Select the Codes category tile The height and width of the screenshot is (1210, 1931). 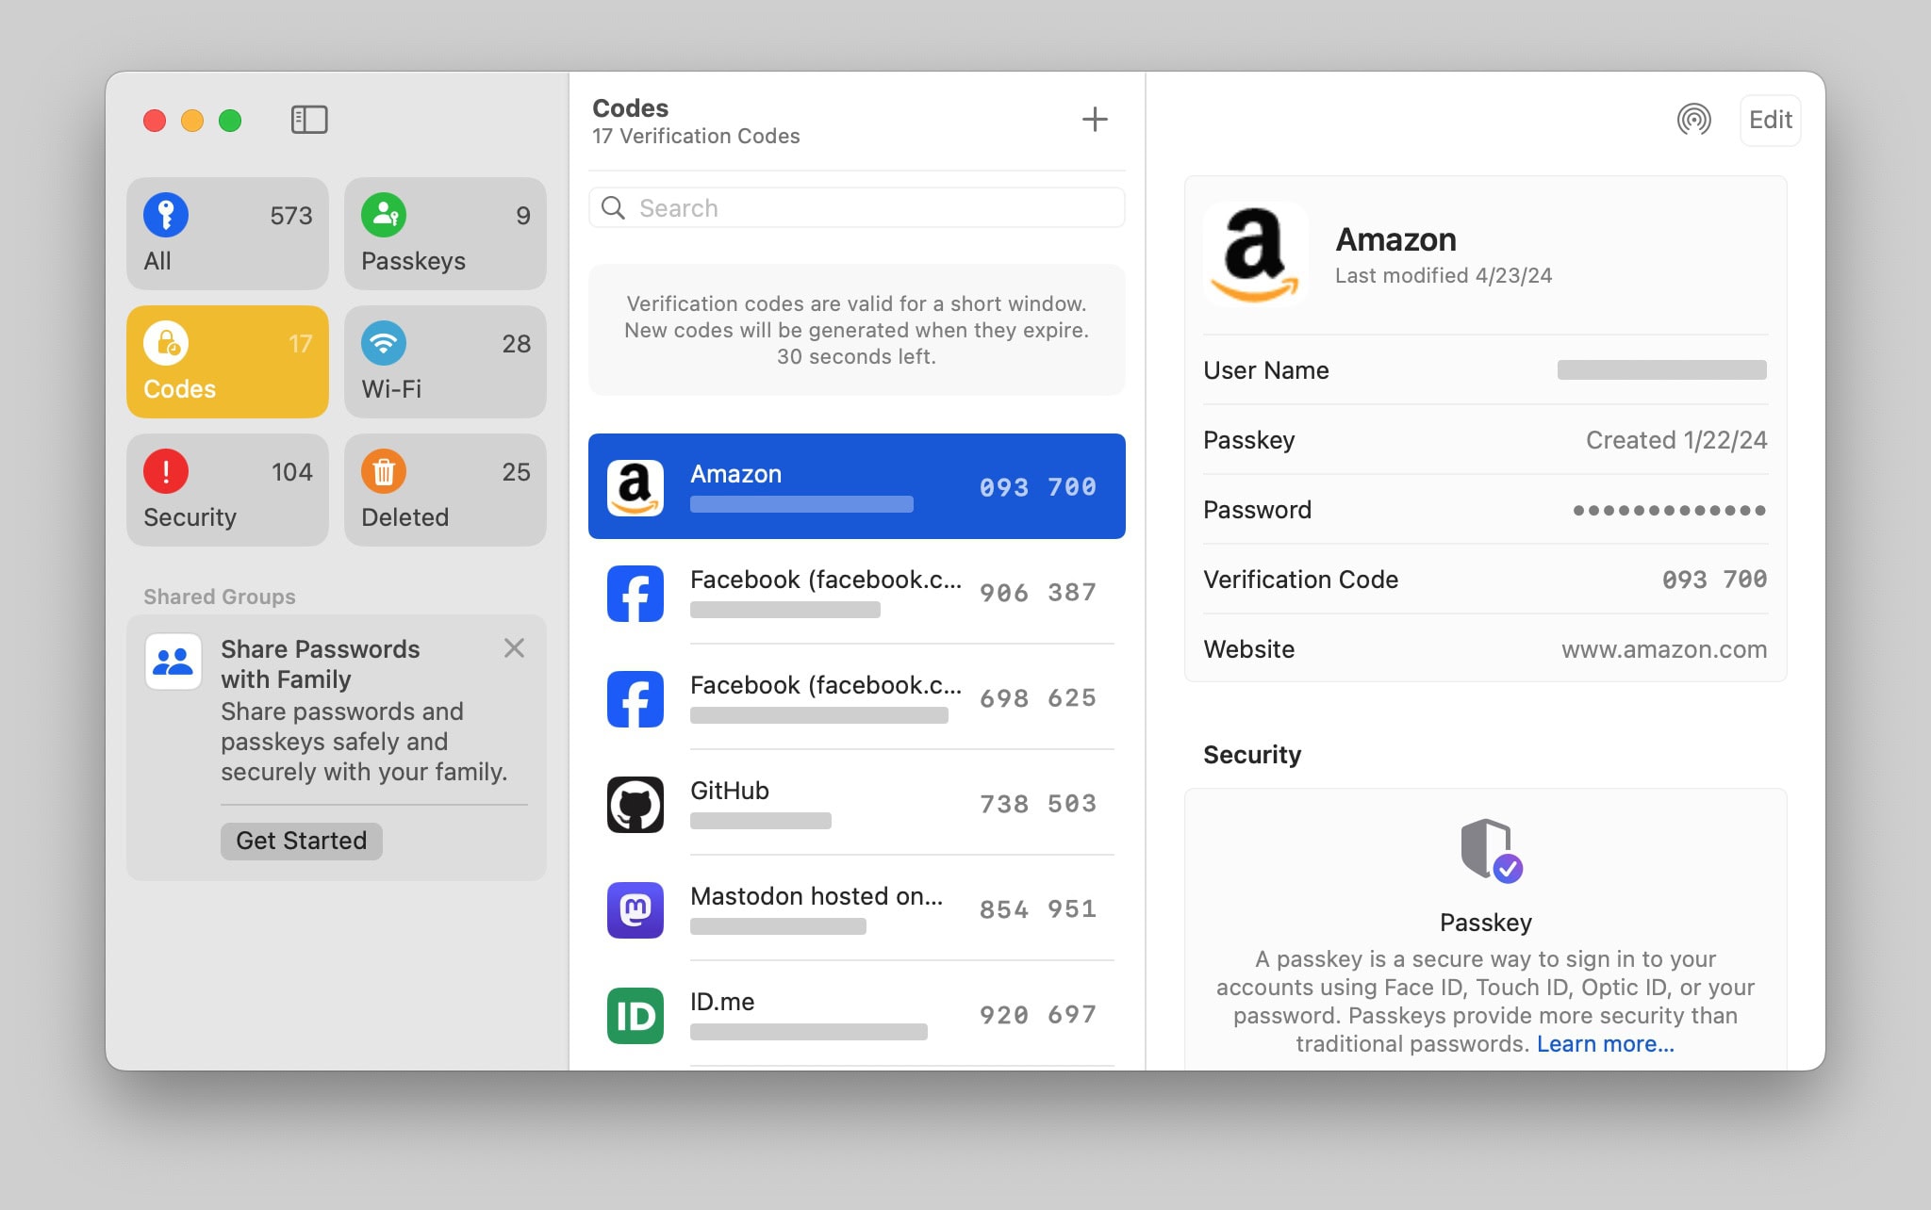(x=227, y=362)
